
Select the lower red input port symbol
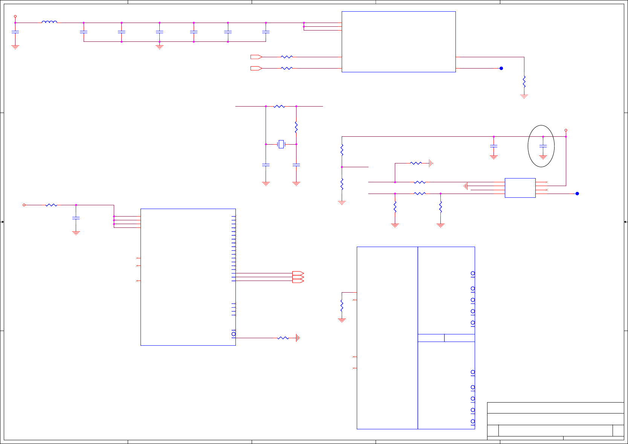click(x=256, y=68)
